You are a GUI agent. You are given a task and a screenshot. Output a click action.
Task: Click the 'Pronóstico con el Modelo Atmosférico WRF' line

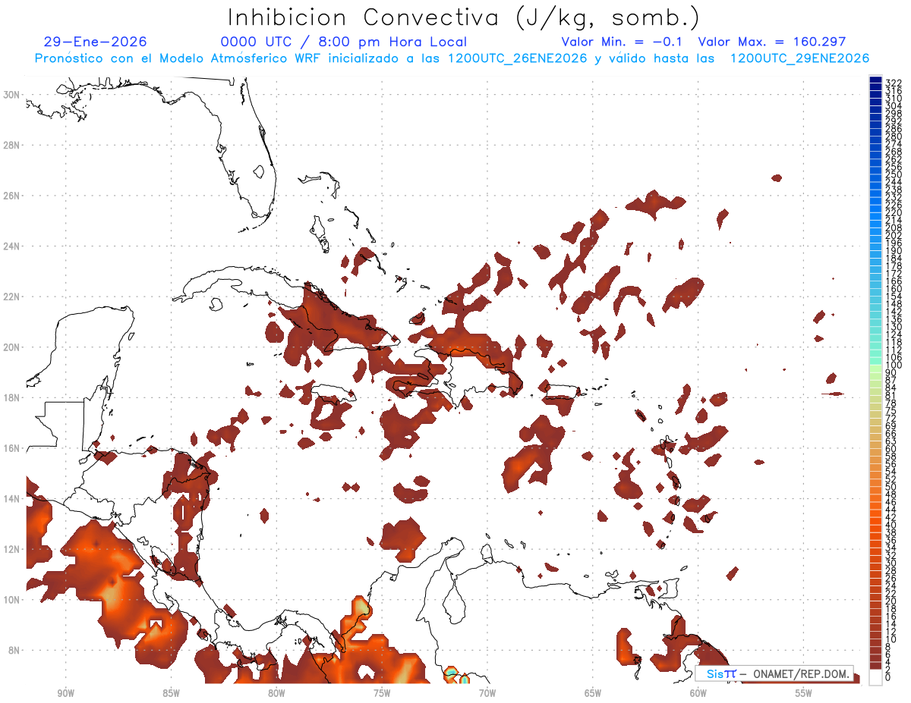(x=452, y=58)
